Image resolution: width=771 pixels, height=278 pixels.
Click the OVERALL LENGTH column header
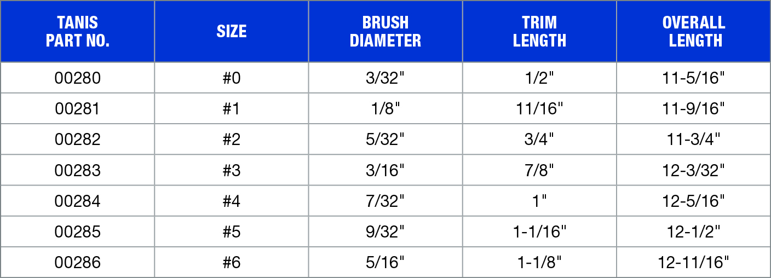(x=693, y=31)
